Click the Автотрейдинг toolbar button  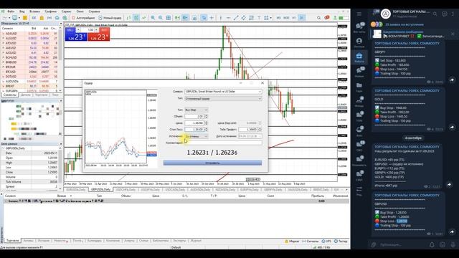(x=83, y=18)
